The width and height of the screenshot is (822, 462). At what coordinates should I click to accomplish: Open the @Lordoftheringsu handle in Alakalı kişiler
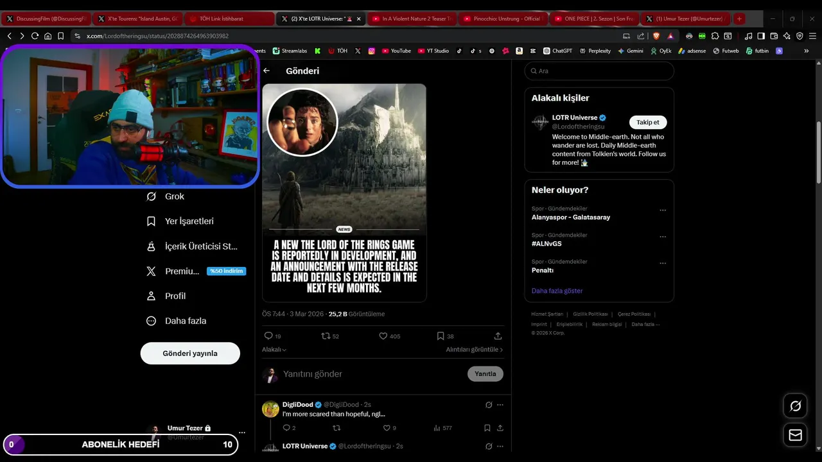(x=578, y=127)
